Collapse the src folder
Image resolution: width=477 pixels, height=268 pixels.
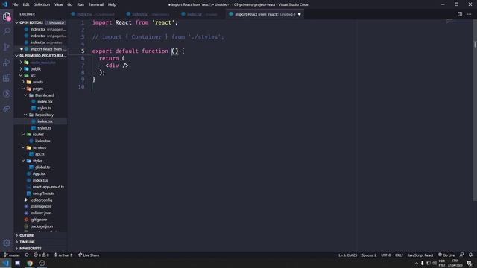pyautogui.click(x=21, y=75)
